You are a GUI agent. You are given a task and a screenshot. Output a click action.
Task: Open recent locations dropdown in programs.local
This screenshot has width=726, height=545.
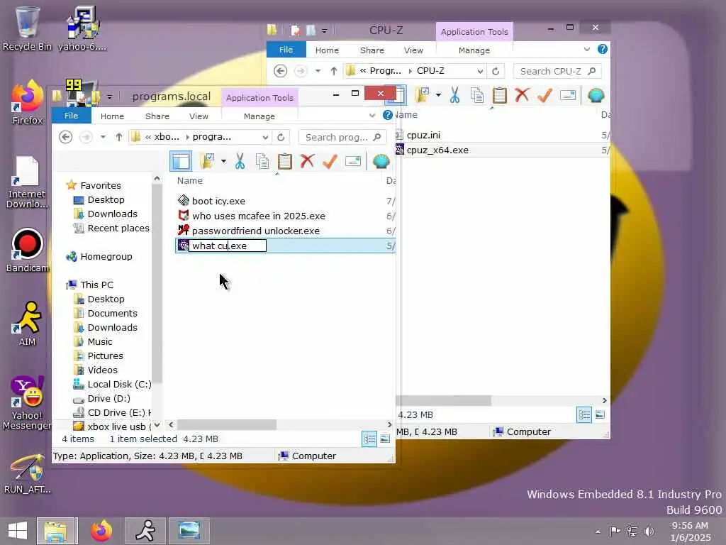tap(103, 137)
